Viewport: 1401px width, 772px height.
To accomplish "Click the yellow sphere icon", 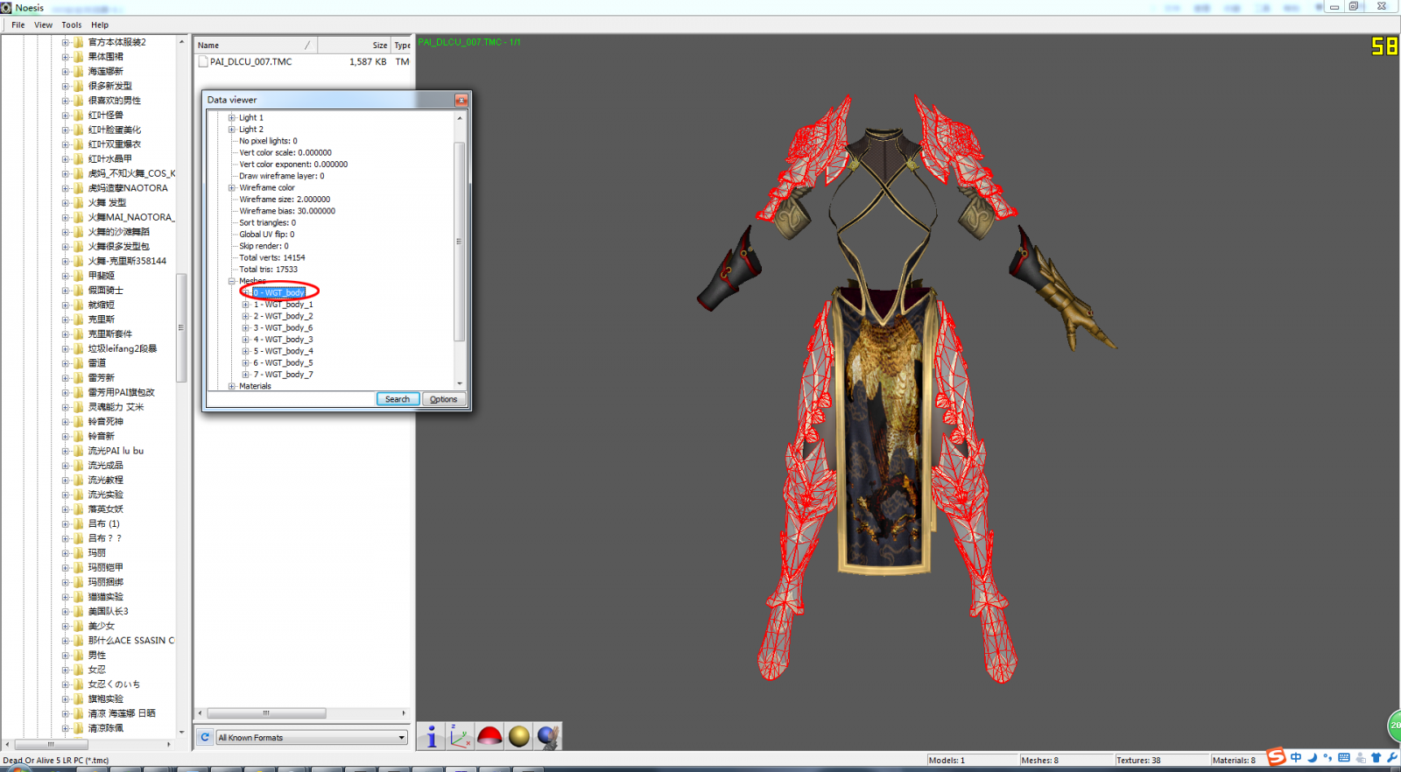I will 519,737.
